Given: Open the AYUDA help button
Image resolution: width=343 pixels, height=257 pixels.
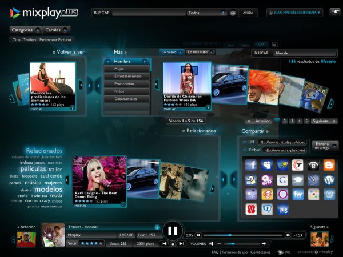Looking at the screenshot, I should 248,13.
